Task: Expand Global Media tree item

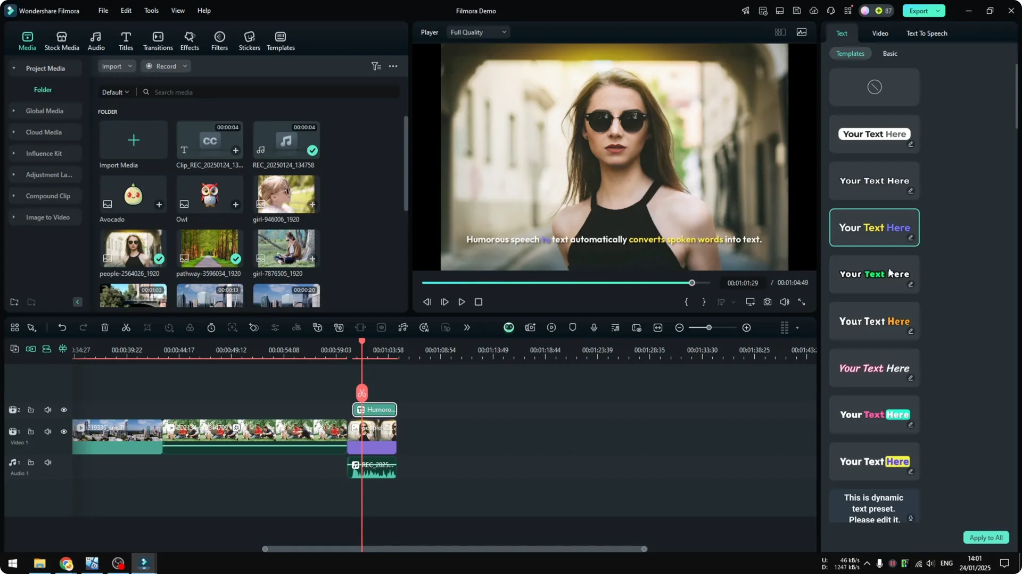Action: pyautogui.click(x=14, y=111)
